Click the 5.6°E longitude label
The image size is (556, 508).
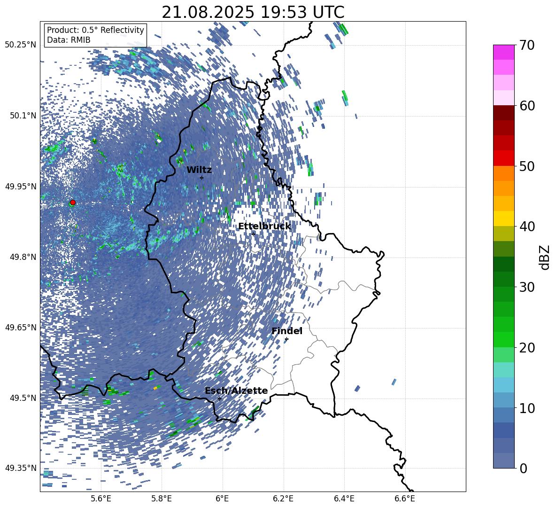(101, 499)
